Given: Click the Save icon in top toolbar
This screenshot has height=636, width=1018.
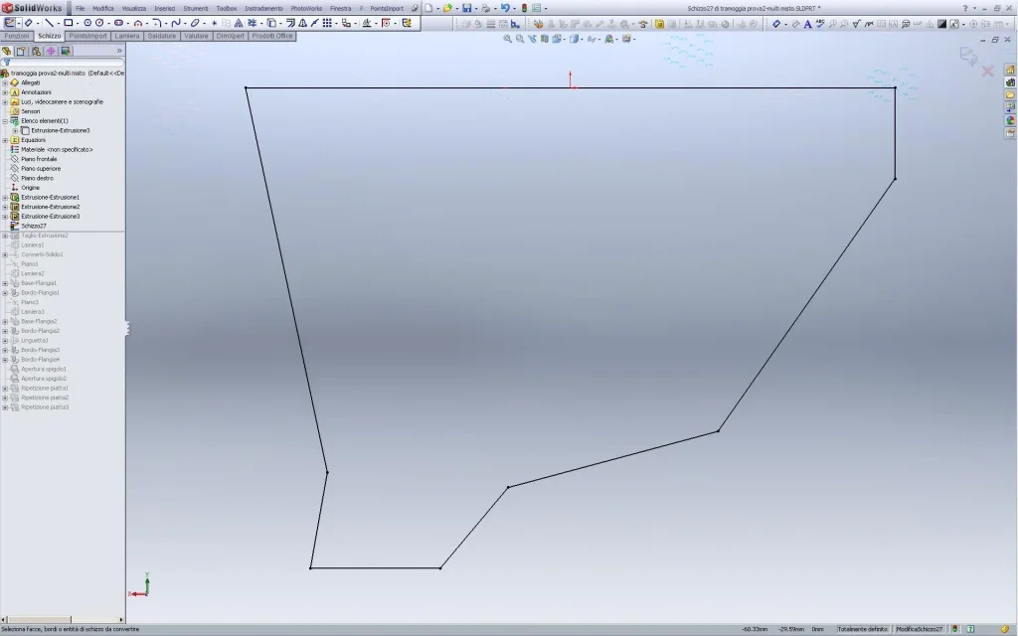Looking at the screenshot, I should (x=466, y=8).
